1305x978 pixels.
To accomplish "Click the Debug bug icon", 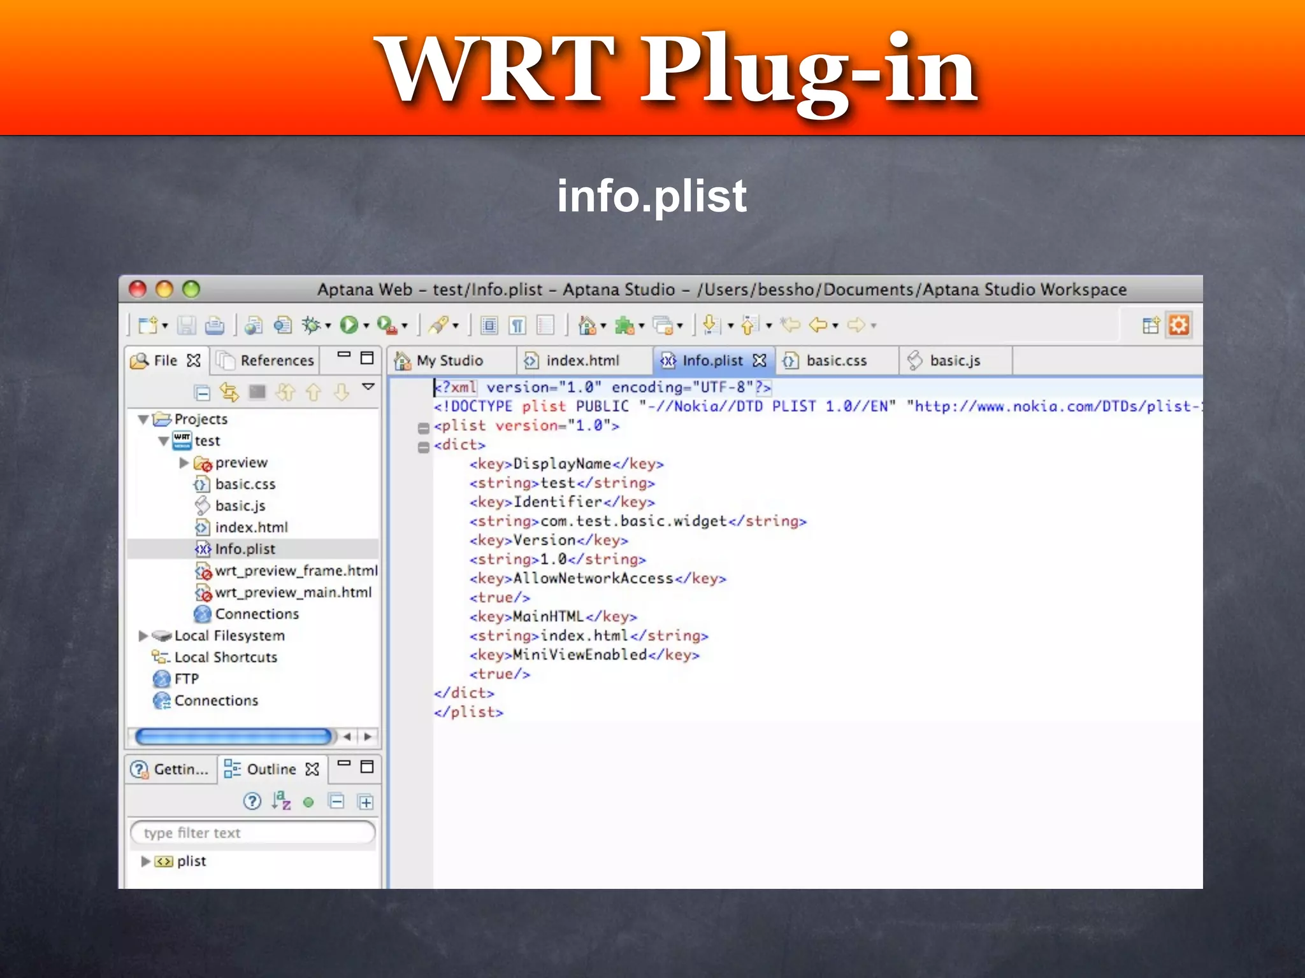I will tap(312, 325).
